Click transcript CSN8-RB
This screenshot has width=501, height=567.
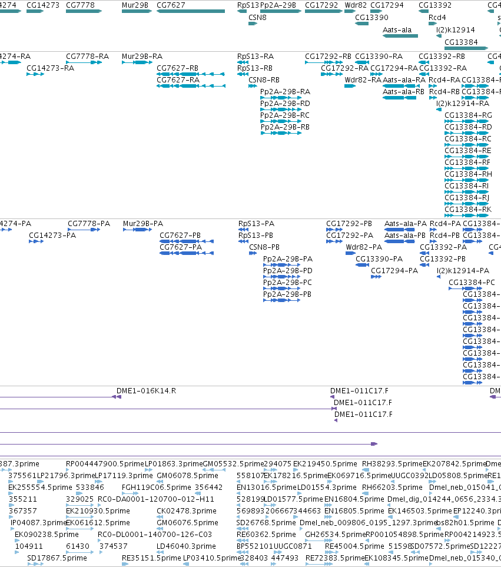tap(264, 79)
